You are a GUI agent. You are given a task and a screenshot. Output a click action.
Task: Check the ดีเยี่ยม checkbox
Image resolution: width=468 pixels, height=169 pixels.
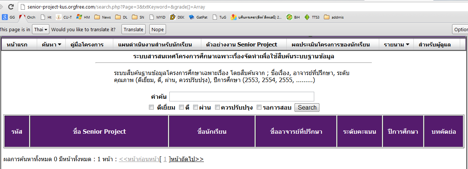[151, 107]
